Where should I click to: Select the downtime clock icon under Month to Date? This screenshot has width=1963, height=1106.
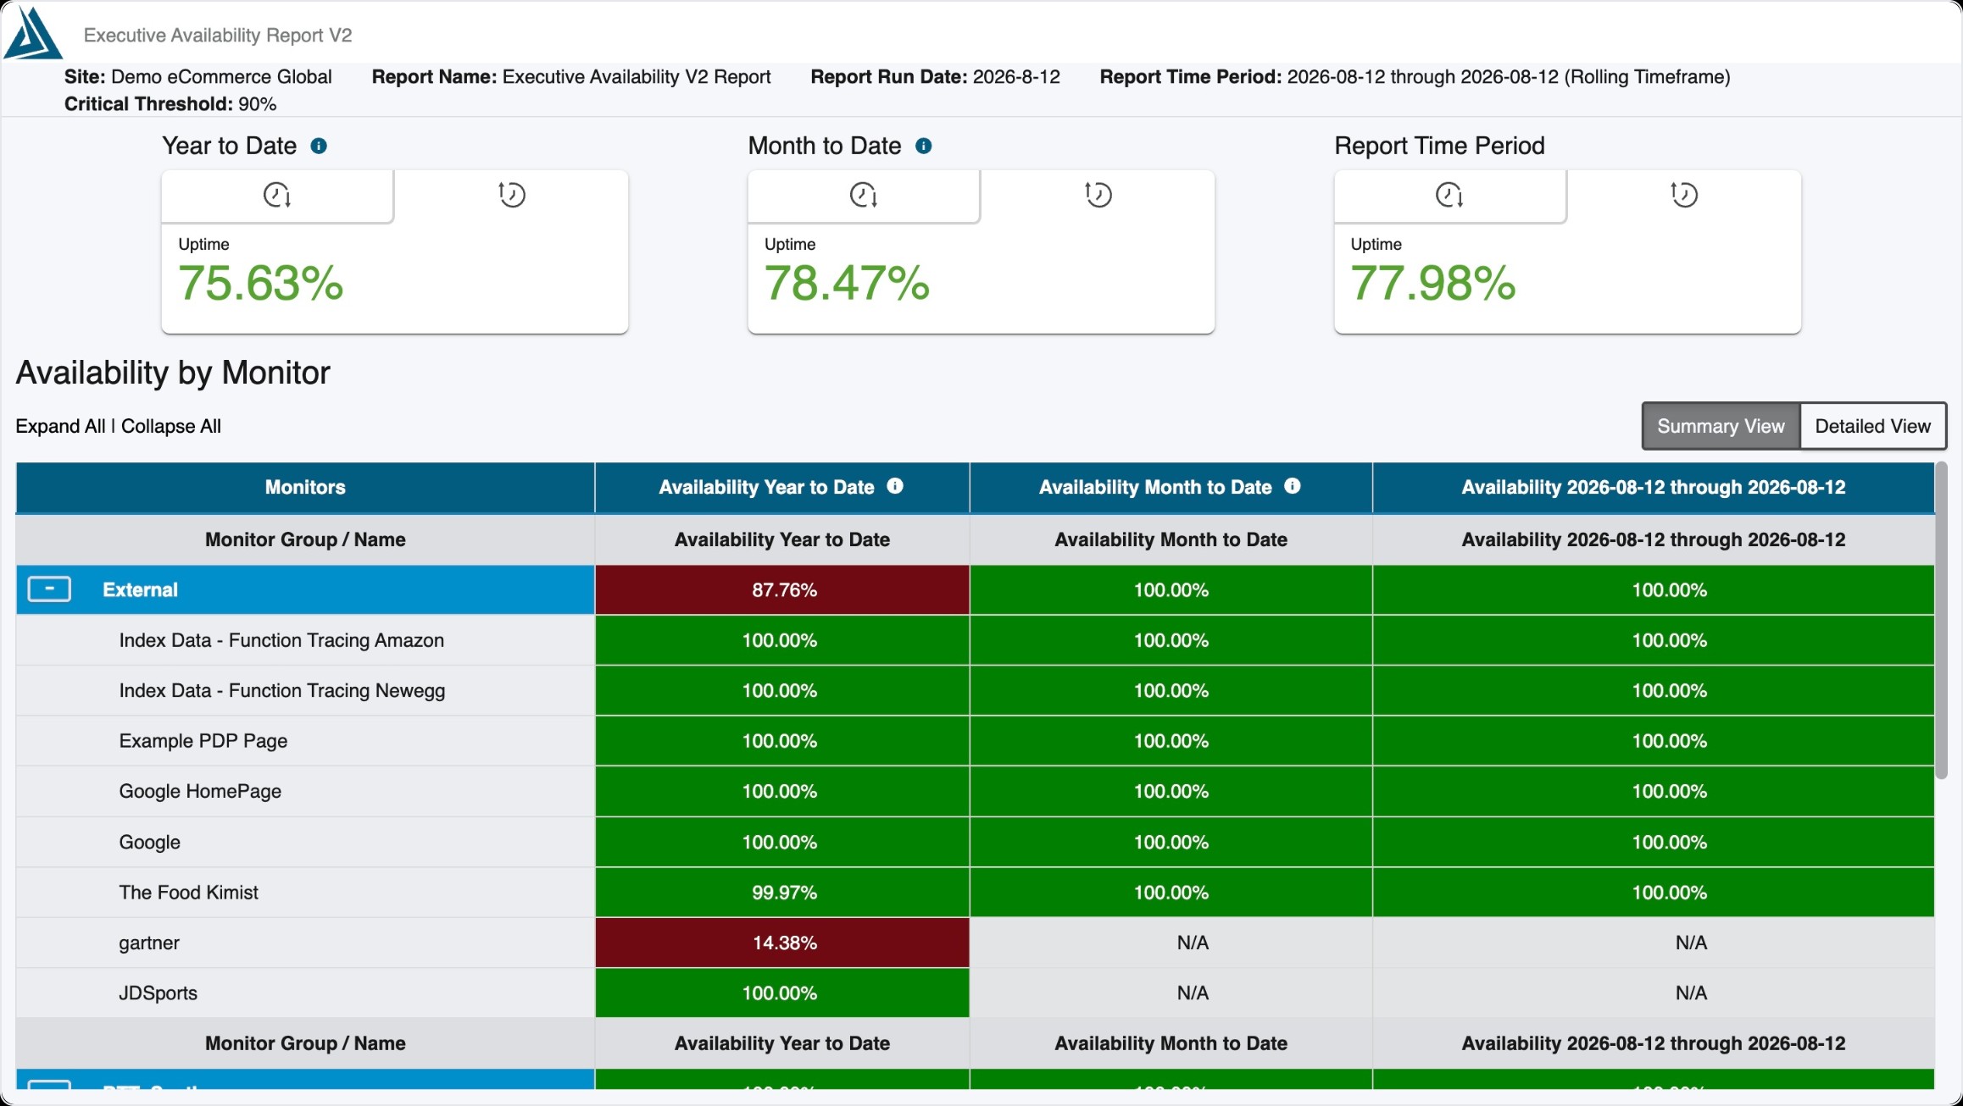[x=863, y=196]
